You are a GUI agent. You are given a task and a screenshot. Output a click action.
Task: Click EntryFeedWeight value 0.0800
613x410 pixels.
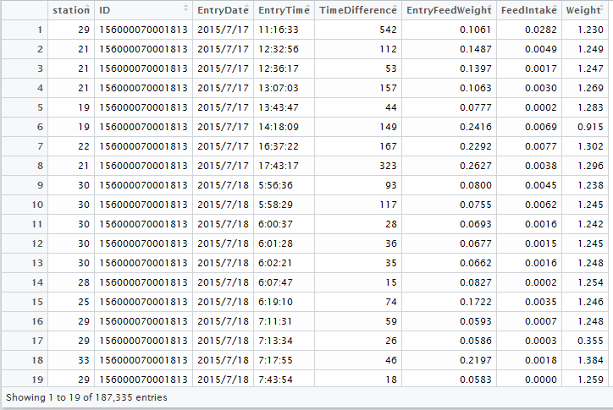[475, 185]
